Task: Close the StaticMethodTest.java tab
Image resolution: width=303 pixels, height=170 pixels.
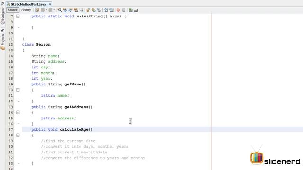Action: (x=50, y=4)
